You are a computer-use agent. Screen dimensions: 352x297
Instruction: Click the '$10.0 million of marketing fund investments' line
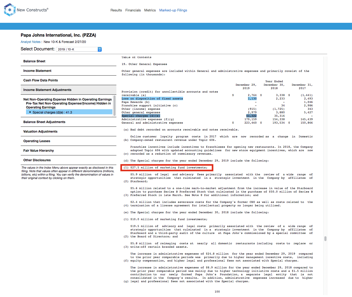coord(166,219)
